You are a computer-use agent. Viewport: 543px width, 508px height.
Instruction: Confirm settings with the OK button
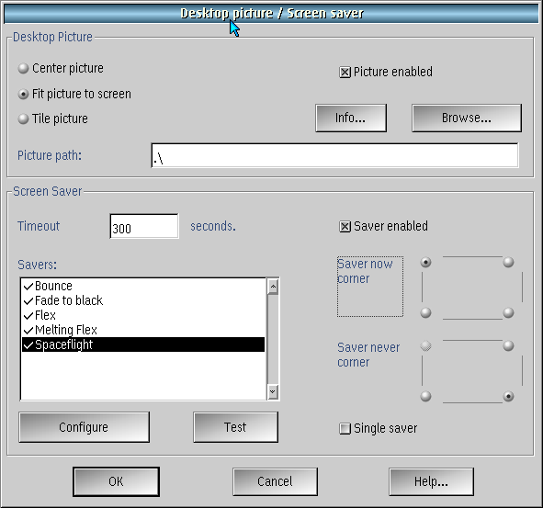(116, 481)
